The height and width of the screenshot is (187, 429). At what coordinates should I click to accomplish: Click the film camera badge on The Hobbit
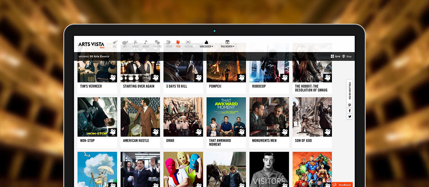[328, 78]
